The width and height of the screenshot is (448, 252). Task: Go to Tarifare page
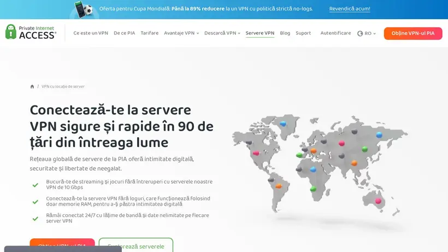point(150,33)
